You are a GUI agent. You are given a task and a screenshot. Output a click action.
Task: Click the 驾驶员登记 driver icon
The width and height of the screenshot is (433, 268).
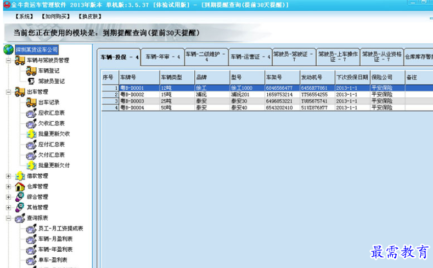[x=31, y=81]
